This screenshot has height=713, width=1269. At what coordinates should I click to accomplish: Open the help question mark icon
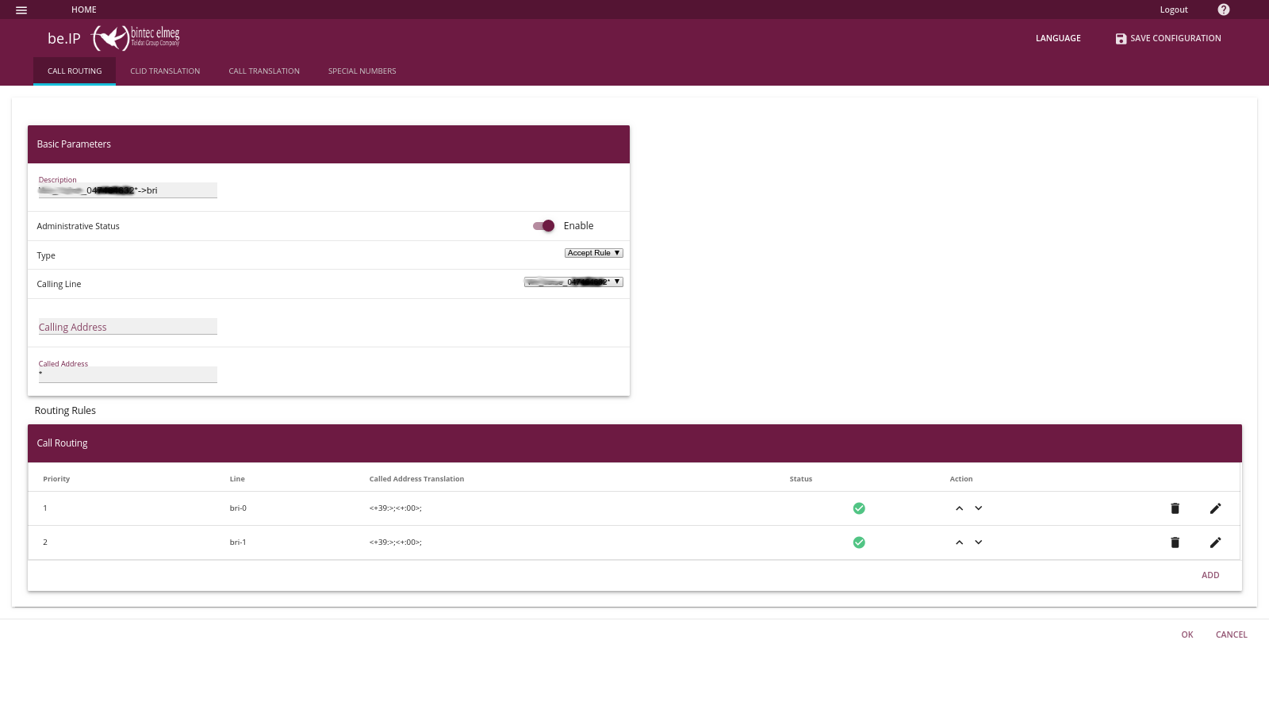click(1224, 10)
